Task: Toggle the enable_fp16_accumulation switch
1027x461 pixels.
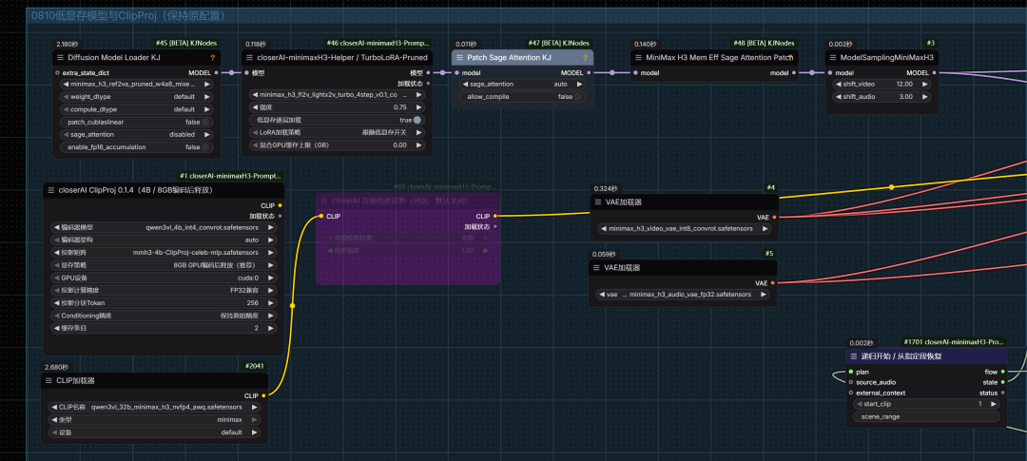Action: click(x=206, y=147)
